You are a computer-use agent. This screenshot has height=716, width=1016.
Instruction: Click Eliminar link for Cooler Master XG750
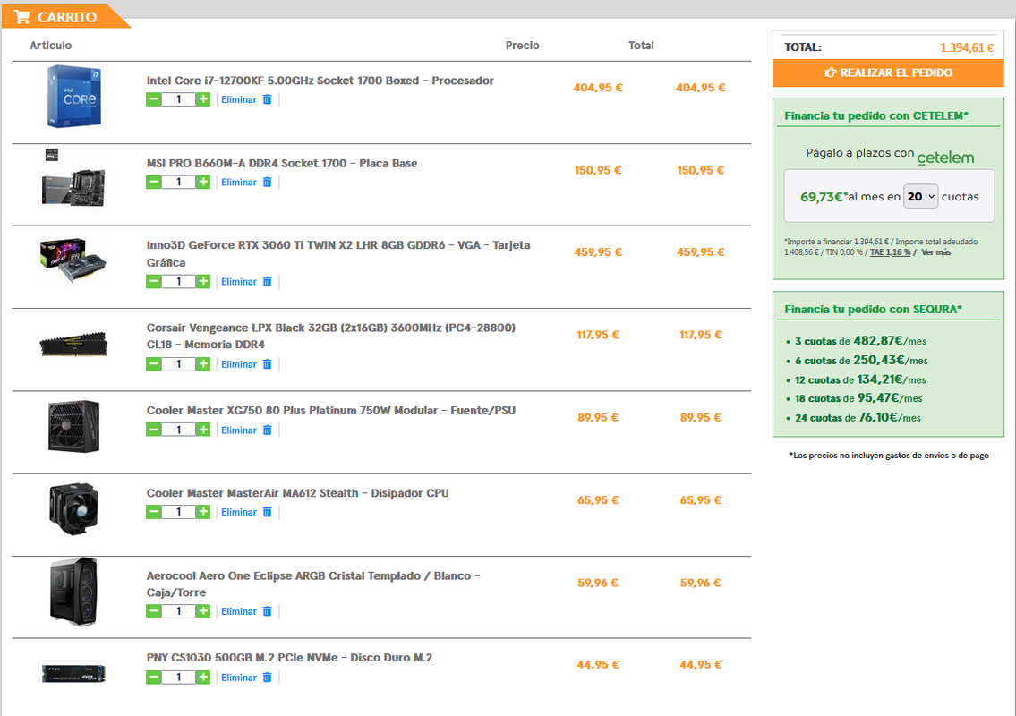(239, 430)
